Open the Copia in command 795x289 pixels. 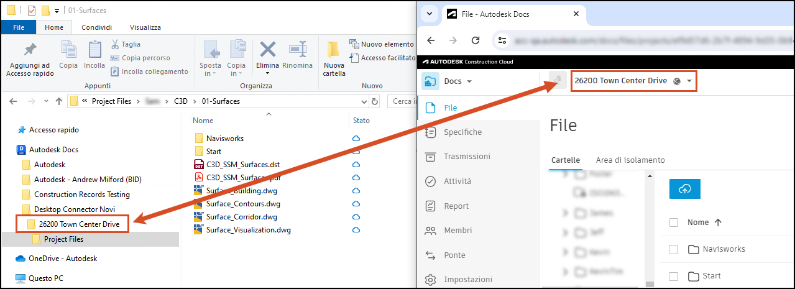point(236,58)
